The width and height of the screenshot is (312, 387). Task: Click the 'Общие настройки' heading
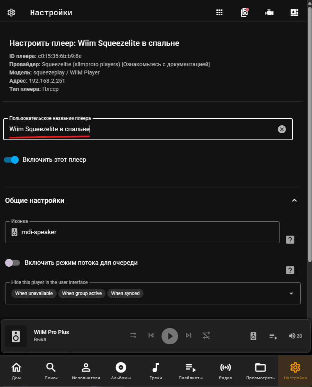(x=35, y=201)
